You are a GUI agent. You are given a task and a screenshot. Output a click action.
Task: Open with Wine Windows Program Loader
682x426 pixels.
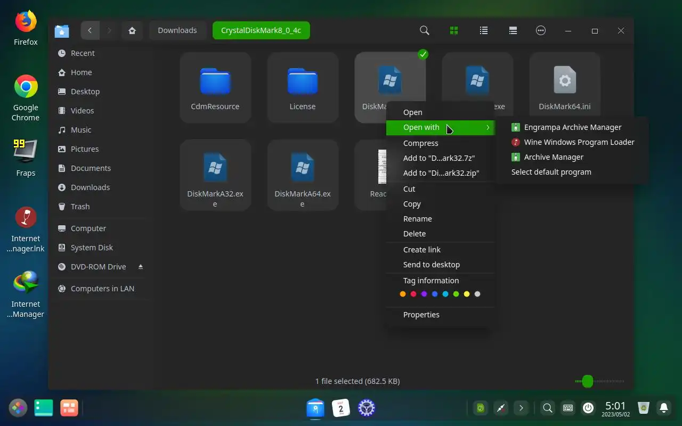(x=572, y=142)
